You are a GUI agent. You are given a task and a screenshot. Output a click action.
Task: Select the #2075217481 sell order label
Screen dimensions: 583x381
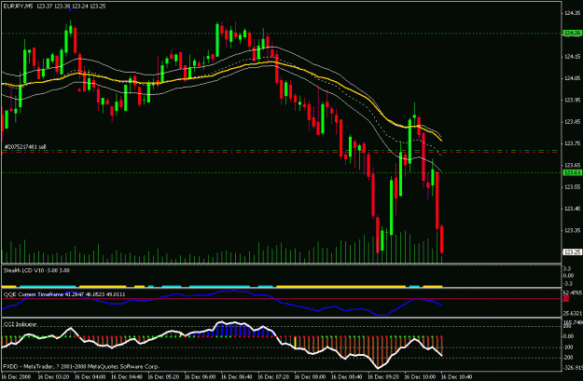pos(24,147)
